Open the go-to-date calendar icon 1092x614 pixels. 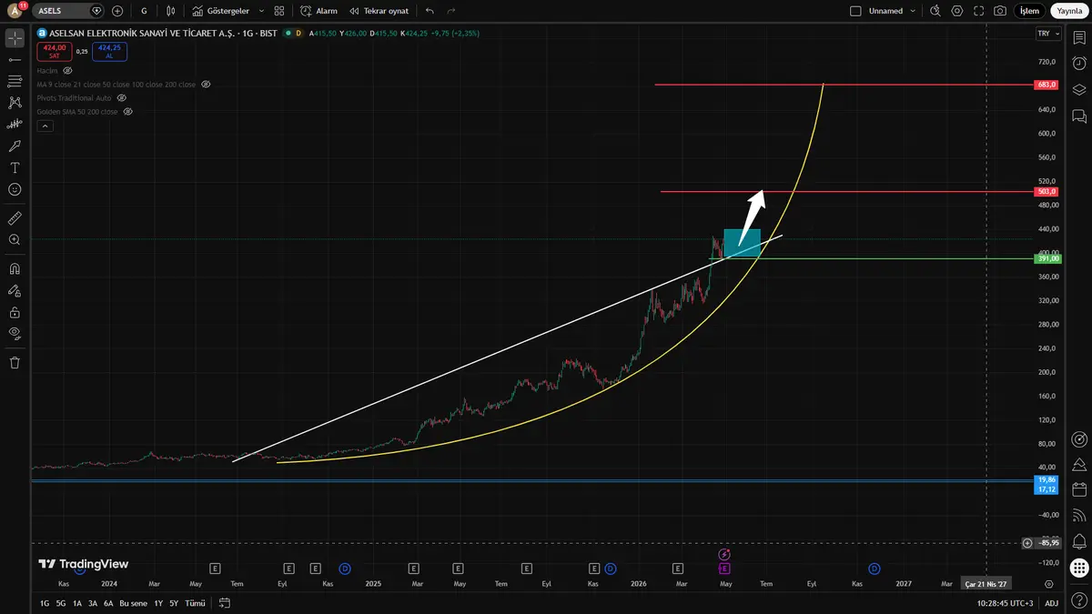225,603
